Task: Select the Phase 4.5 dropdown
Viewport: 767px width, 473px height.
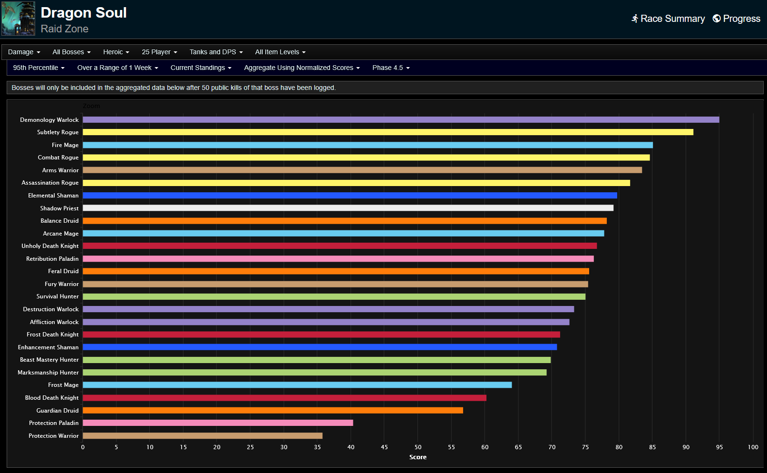Action: 391,68
